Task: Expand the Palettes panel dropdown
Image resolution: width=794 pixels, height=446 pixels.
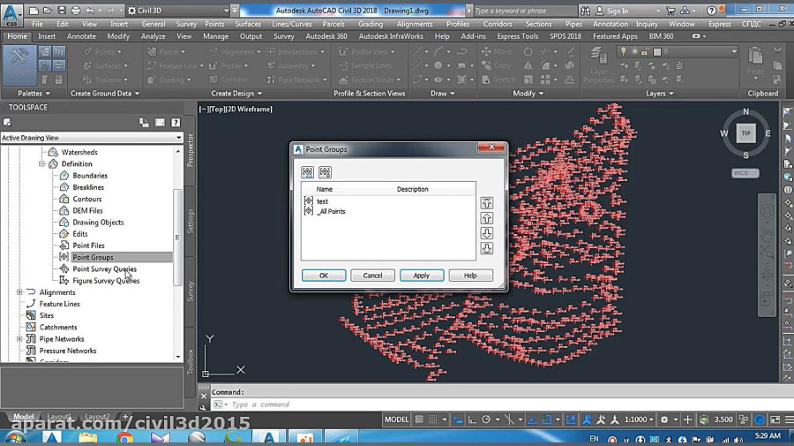Action: (x=34, y=94)
